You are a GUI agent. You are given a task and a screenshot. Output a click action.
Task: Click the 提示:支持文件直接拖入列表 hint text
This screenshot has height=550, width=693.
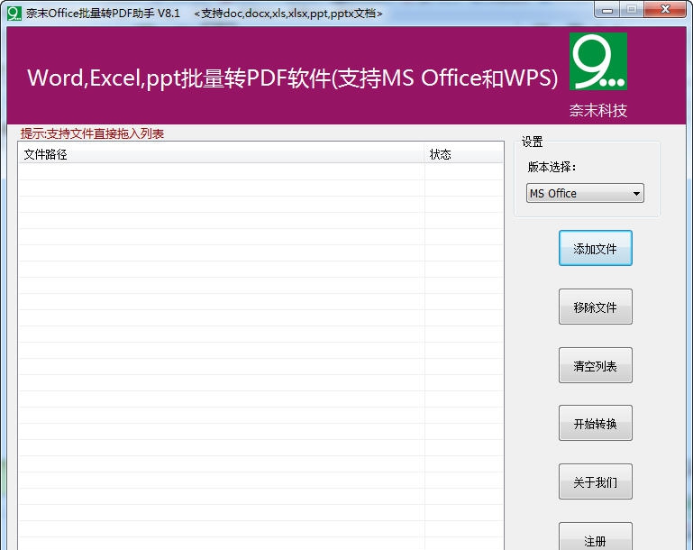(x=92, y=133)
